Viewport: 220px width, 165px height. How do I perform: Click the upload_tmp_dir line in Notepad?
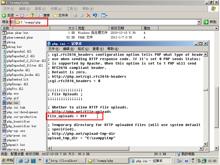(x=81, y=138)
